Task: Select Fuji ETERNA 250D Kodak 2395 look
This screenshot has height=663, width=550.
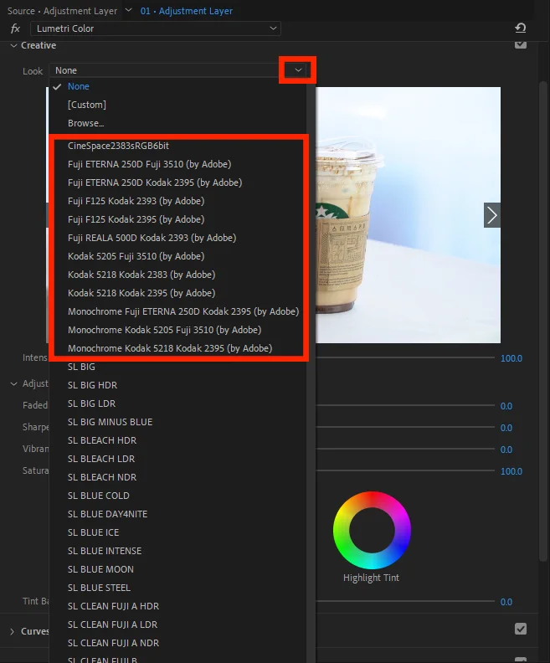Action: pos(177,182)
